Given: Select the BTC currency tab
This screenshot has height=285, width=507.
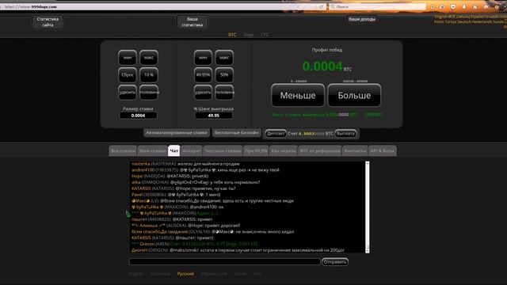Looking at the screenshot, I should pos(232,35).
